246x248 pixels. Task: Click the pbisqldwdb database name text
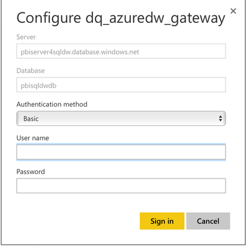click(38, 86)
